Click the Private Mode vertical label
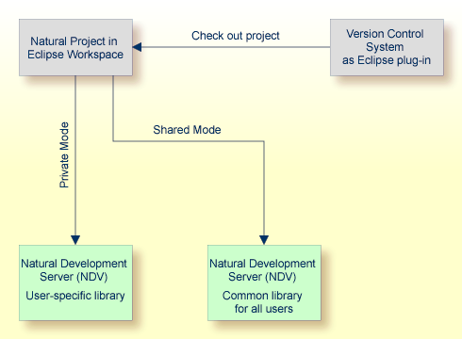Viewport: 462px width, 339px height. click(64, 154)
